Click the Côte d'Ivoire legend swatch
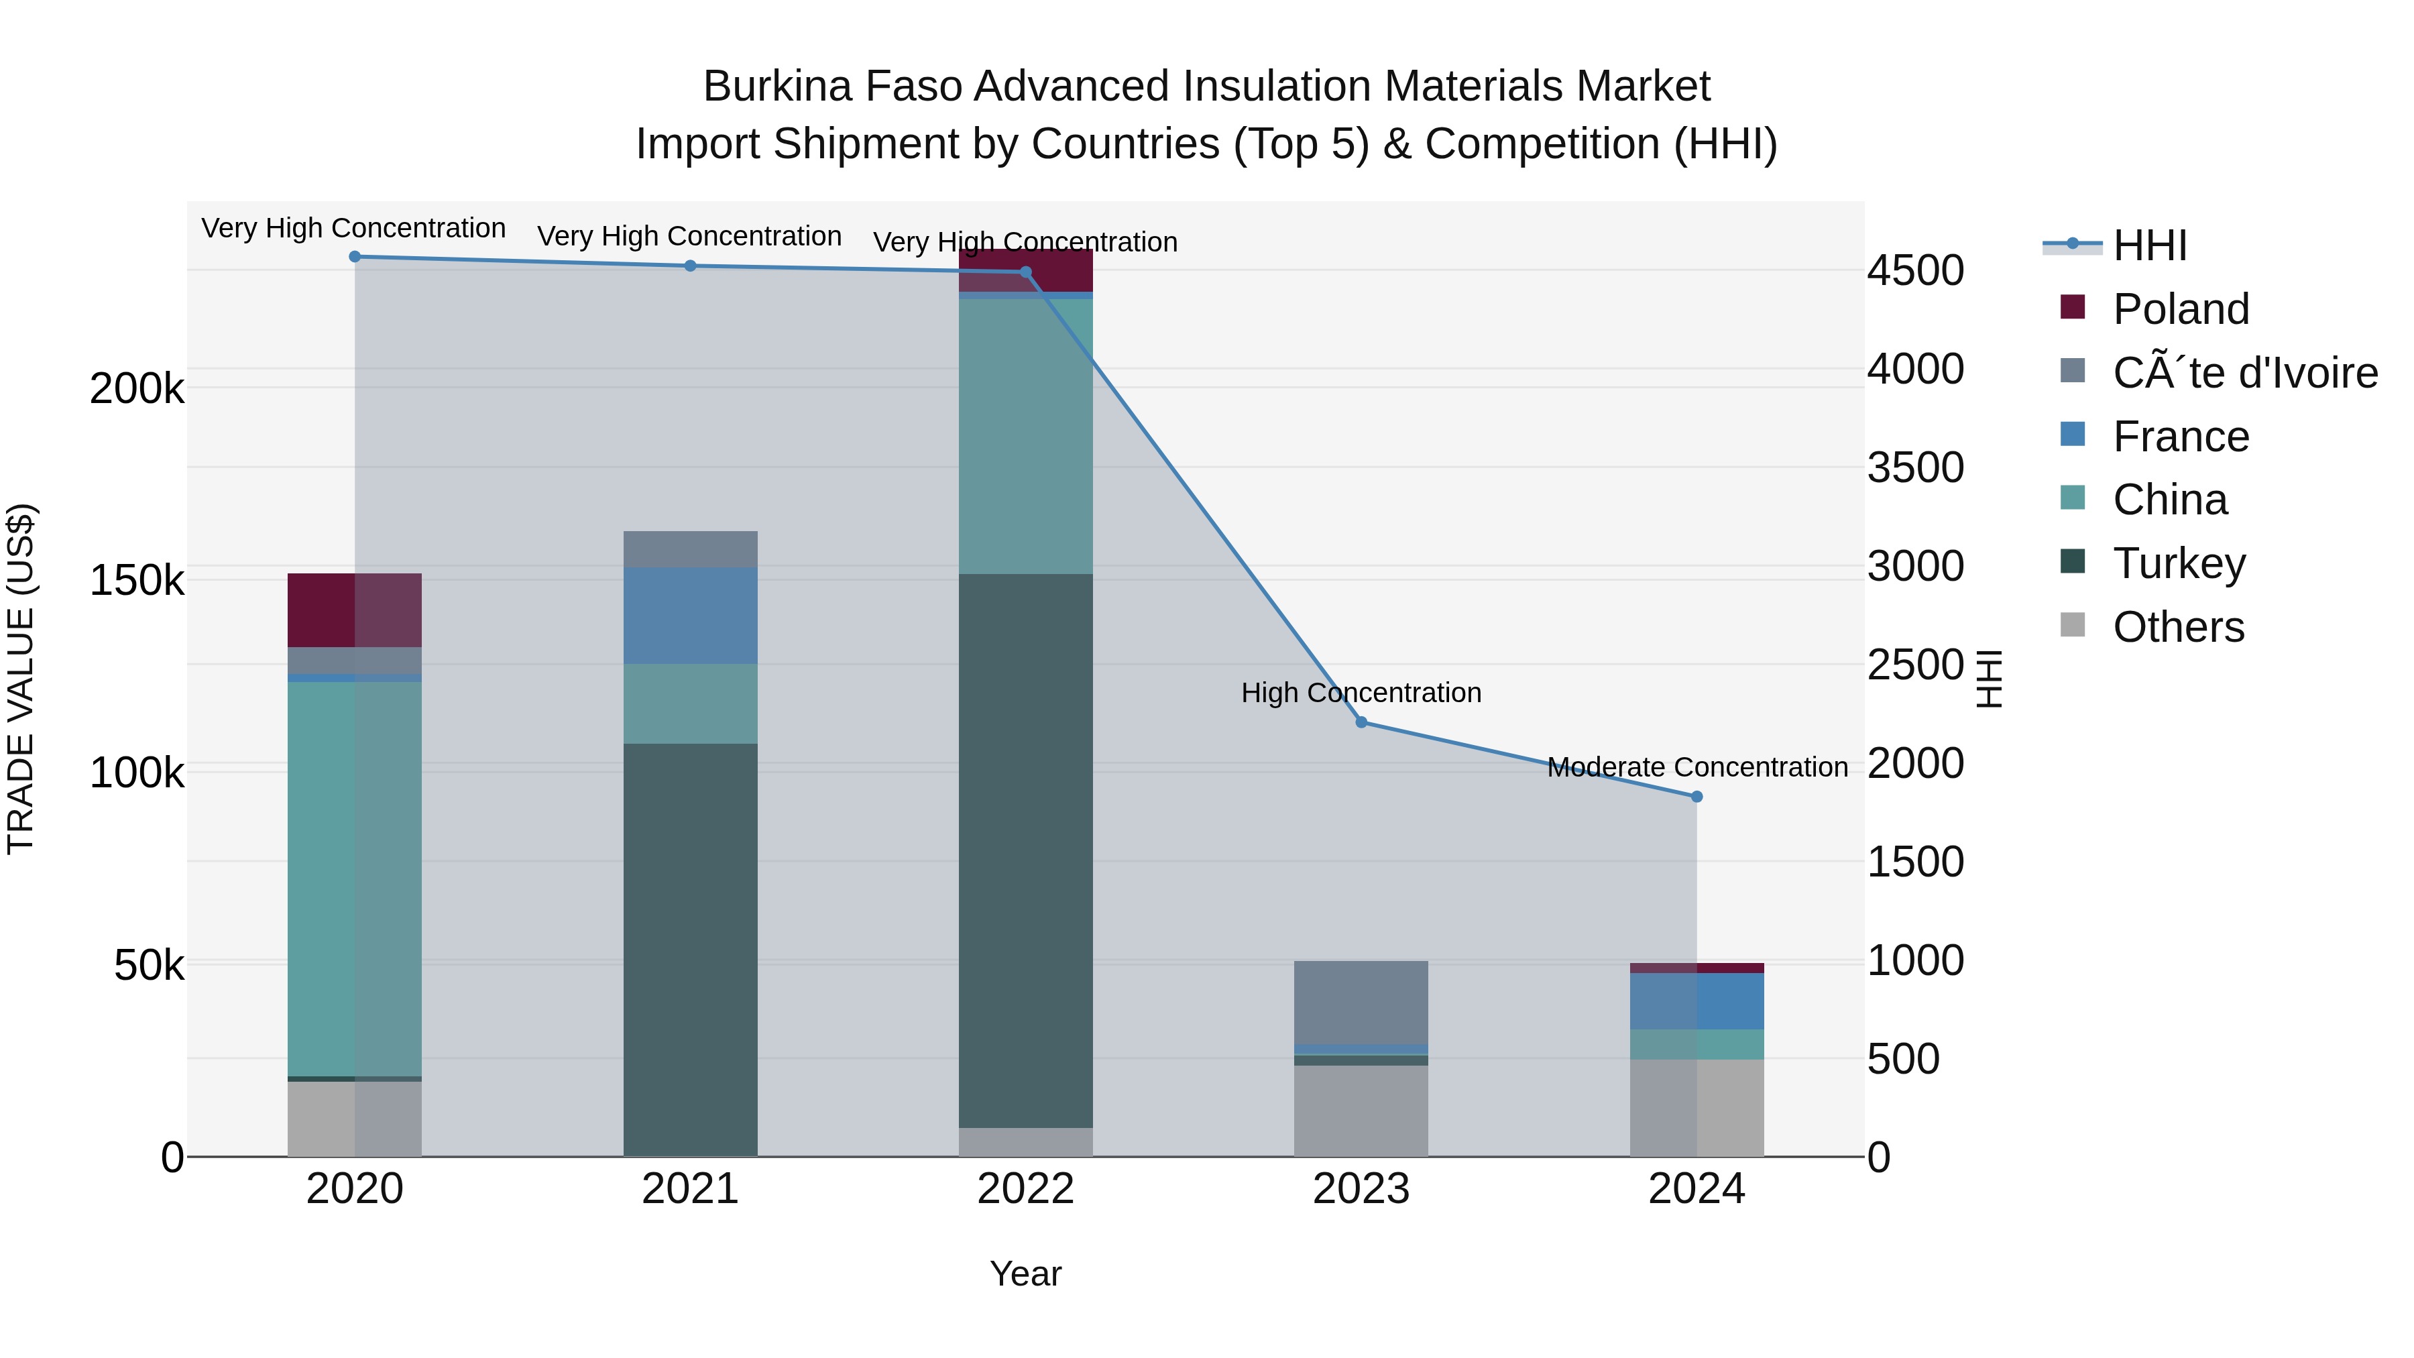Viewport: 2414px width, 1358px height. (x=2073, y=371)
